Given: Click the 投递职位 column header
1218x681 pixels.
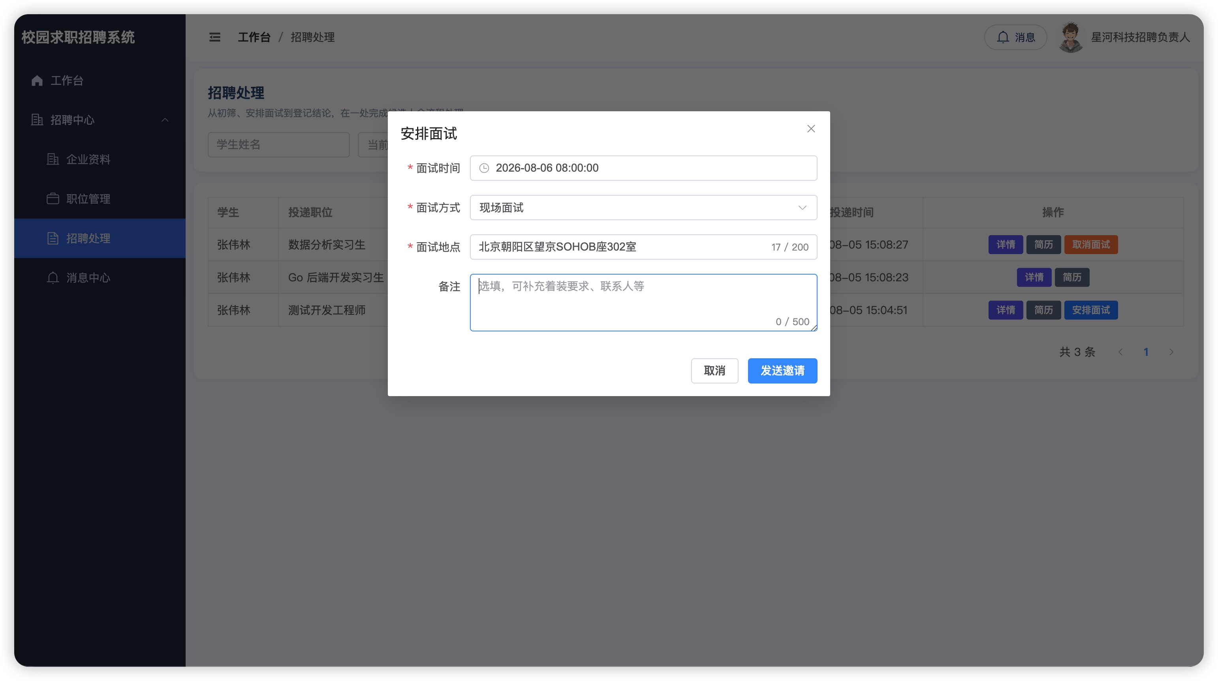Looking at the screenshot, I should pyautogui.click(x=310, y=213).
